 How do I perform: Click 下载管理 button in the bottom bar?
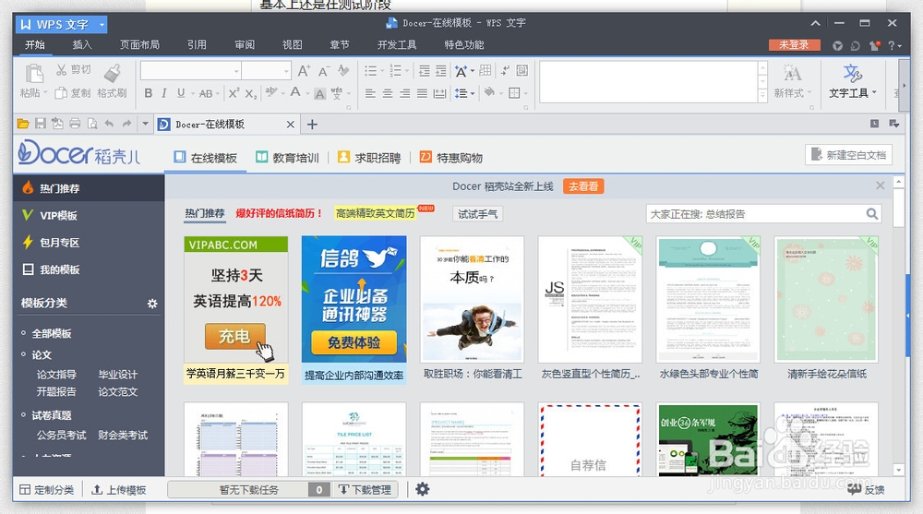click(x=366, y=489)
